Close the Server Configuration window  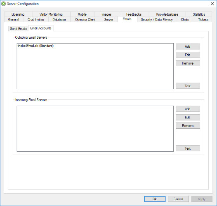212,4
